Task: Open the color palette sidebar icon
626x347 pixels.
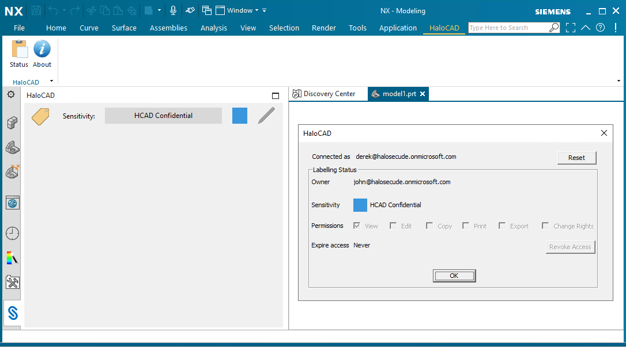Action: [12, 258]
